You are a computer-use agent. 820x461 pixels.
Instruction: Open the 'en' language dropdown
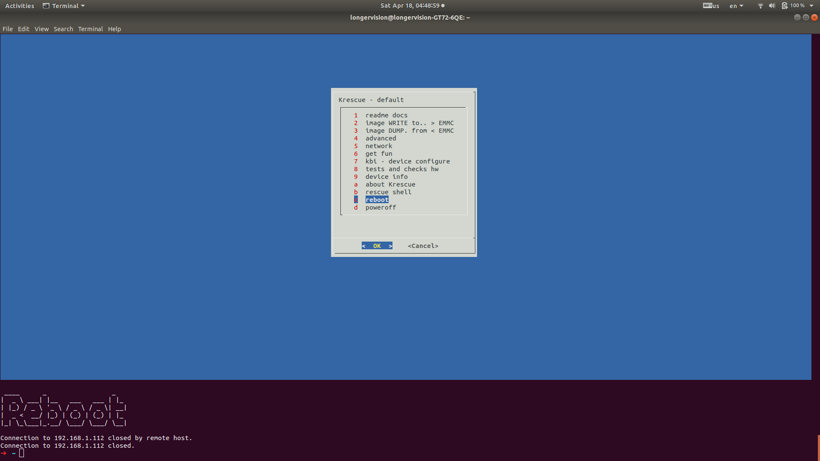click(736, 6)
